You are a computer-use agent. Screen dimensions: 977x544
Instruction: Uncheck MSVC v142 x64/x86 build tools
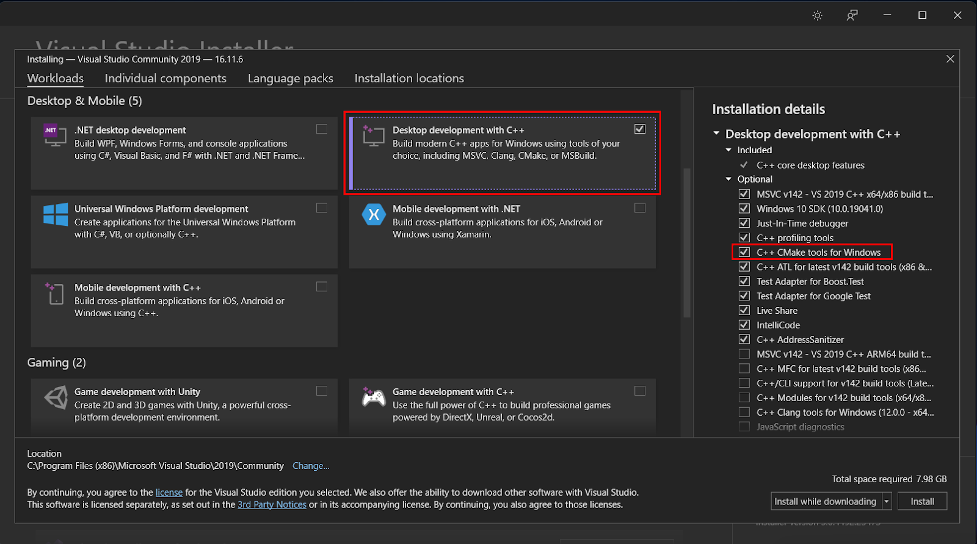pyautogui.click(x=744, y=194)
